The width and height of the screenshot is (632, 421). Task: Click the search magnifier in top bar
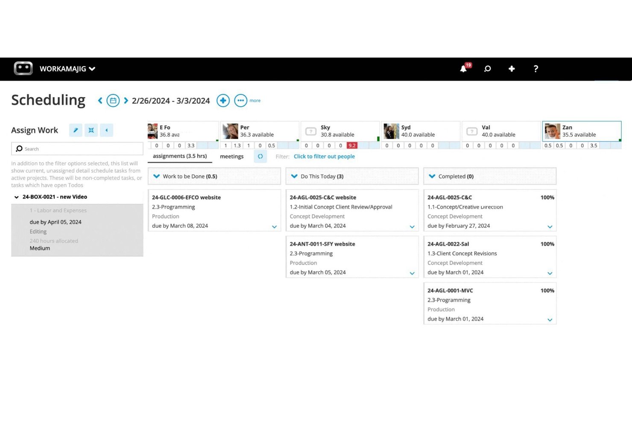[x=487, y=69]
